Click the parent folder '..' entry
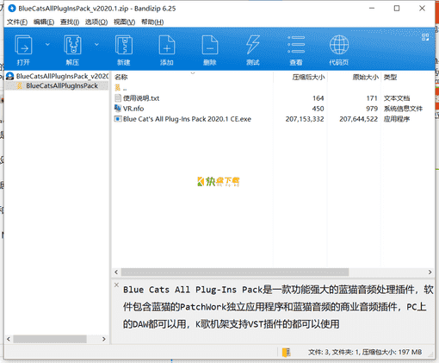The image size is (439, 363). click(121, 88)
